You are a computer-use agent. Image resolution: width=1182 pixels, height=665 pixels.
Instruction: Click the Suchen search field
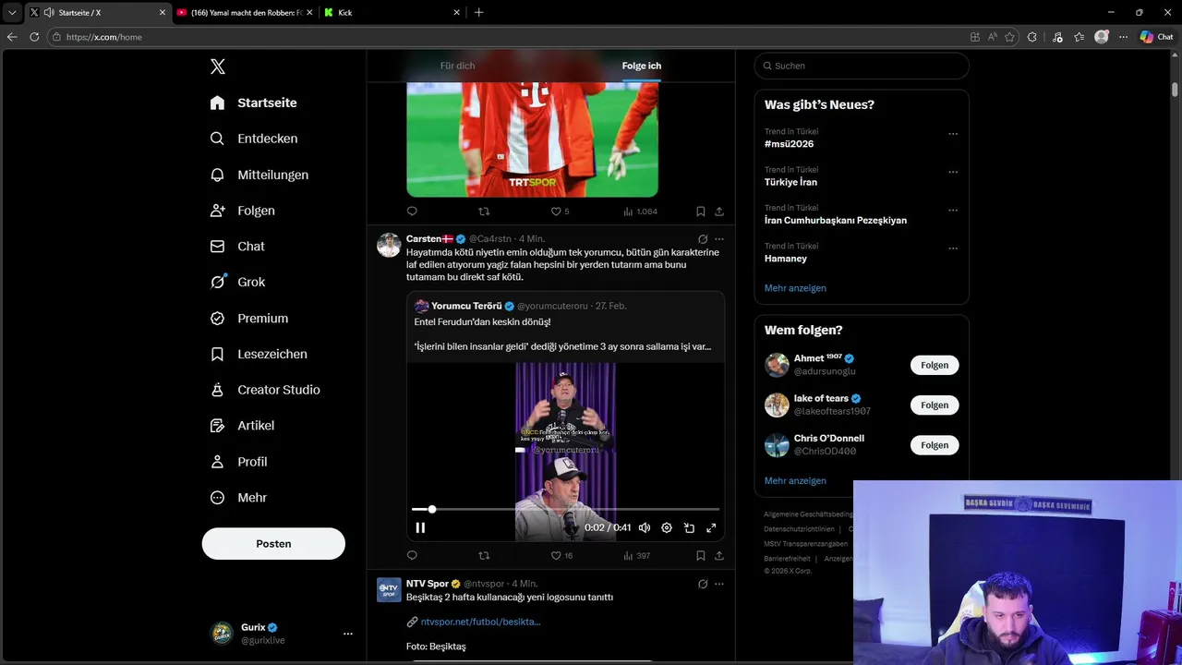pyautogui.click(x=862, y=66)
